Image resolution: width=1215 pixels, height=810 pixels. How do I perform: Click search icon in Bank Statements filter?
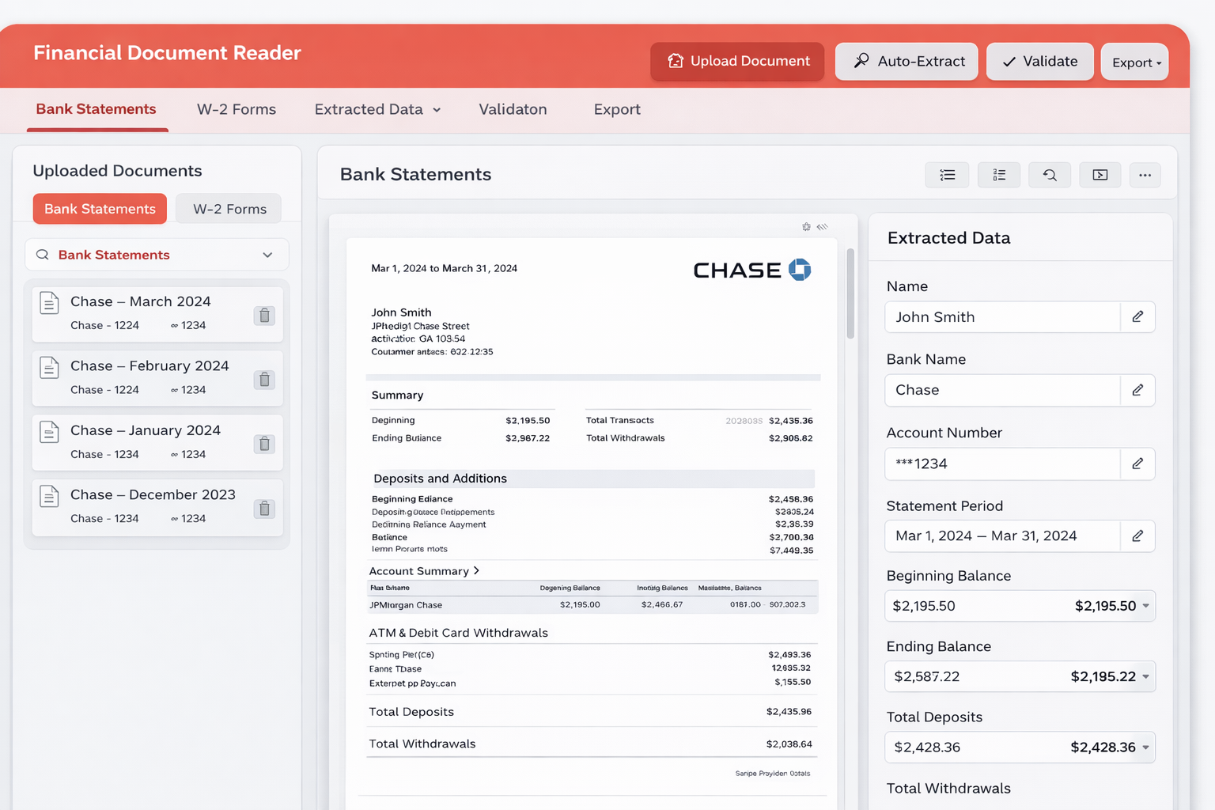43,255
